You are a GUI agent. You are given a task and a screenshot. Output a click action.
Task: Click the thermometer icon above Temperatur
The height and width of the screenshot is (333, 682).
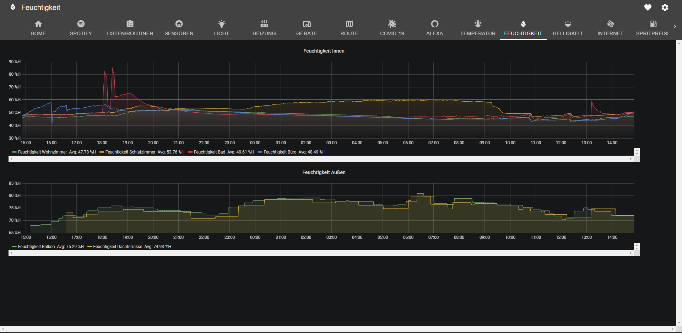(x=478, y=24)
